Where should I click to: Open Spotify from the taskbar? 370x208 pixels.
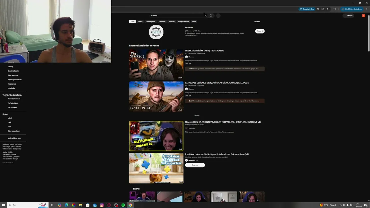[123, 205]
